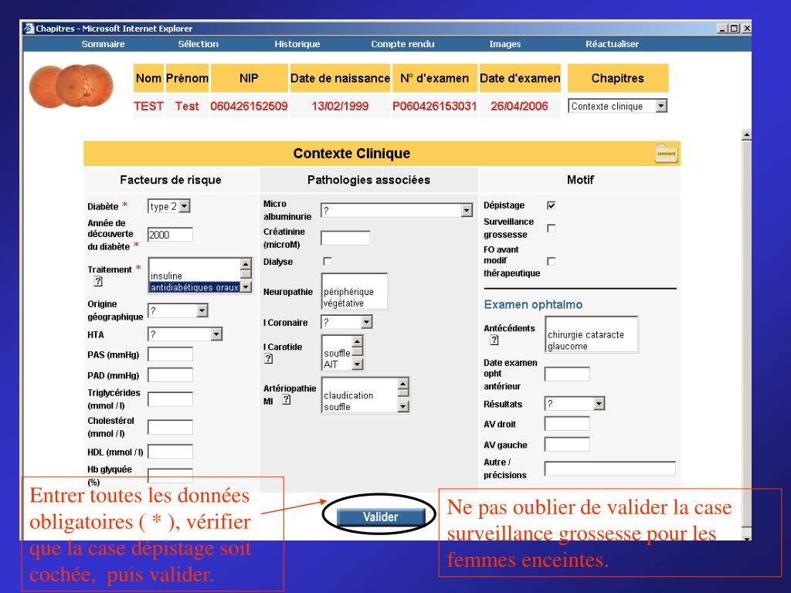Select AIT in the I Carotide list

(x=337, y=364)
